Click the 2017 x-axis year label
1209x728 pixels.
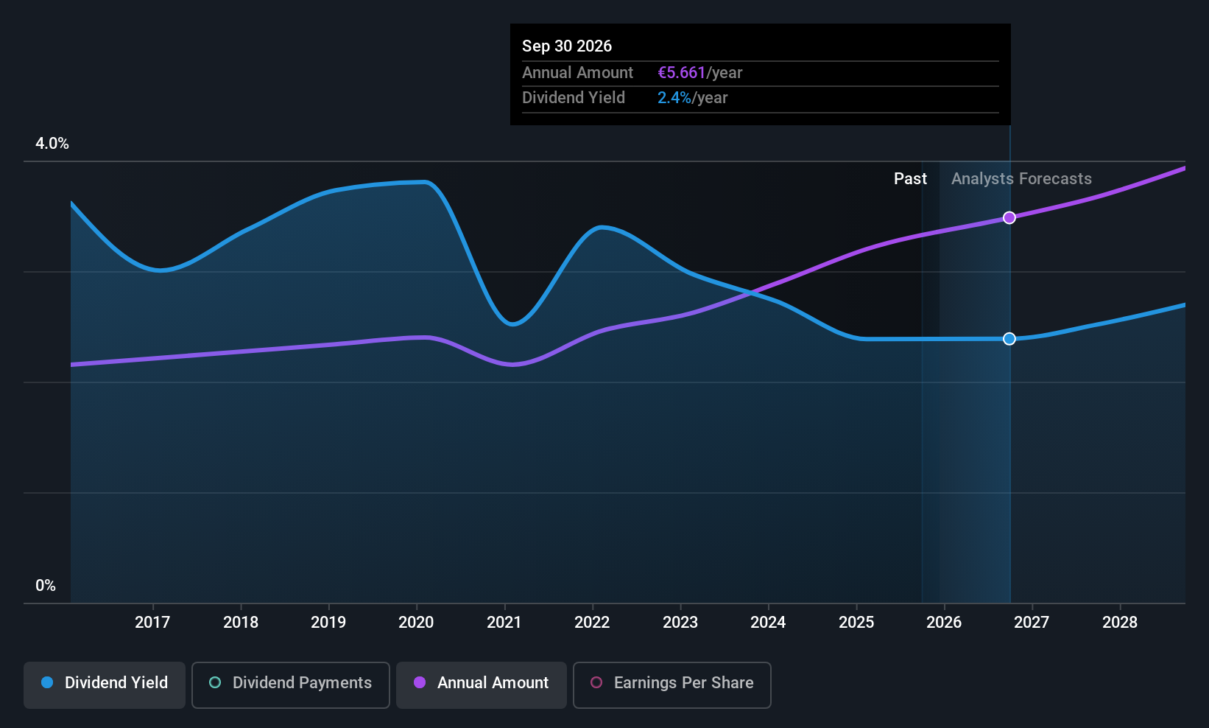point(152,623)
